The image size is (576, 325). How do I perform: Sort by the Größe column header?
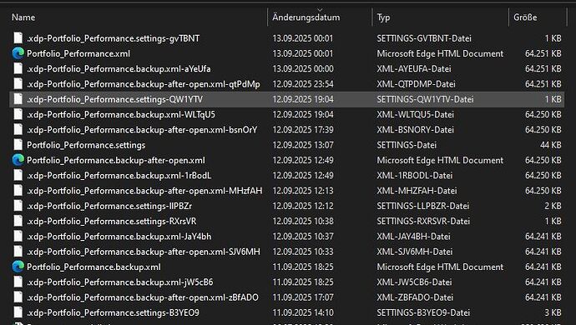pos(525,17)
